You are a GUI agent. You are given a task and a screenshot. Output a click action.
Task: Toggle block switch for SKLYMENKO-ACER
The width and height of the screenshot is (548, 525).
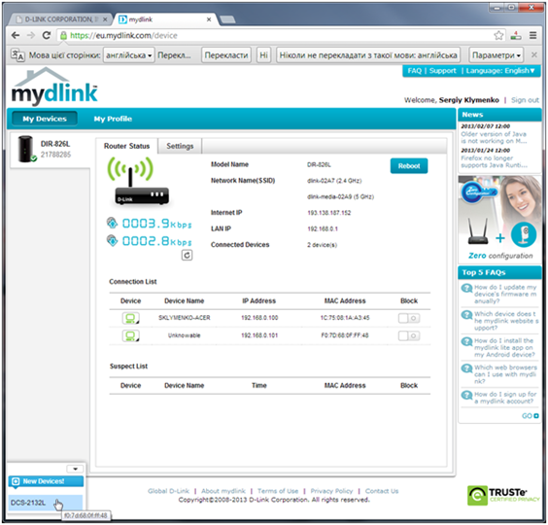[409, 318]
